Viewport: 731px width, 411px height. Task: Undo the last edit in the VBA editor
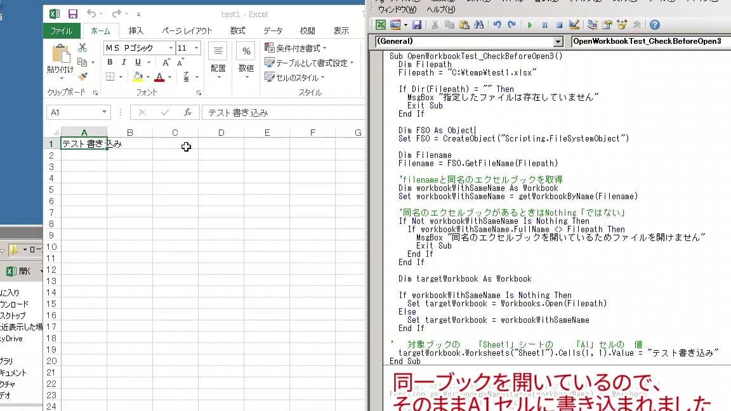tap(497, 25)
